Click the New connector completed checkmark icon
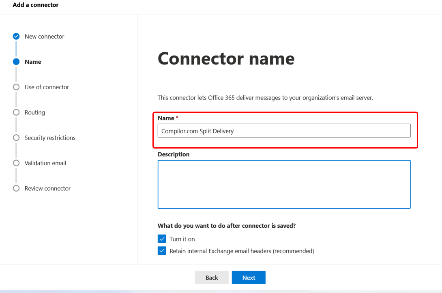Screen dimensions: 442x293 coord(16,37)
